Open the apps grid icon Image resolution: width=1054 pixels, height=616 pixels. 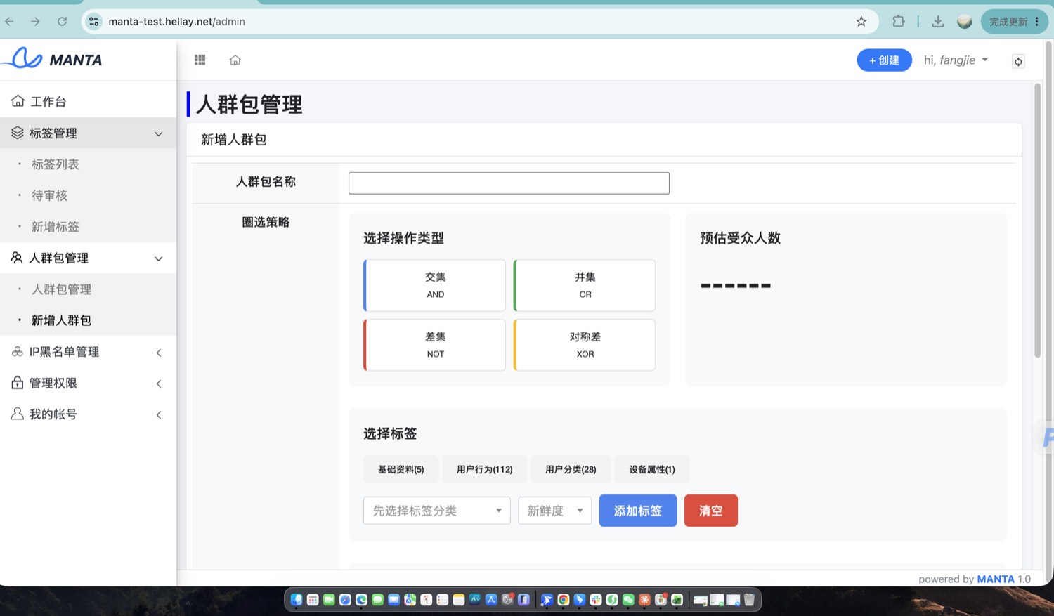click(x=200, y=60)
